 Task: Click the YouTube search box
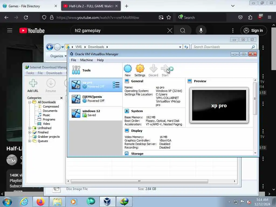pos(120,30)
